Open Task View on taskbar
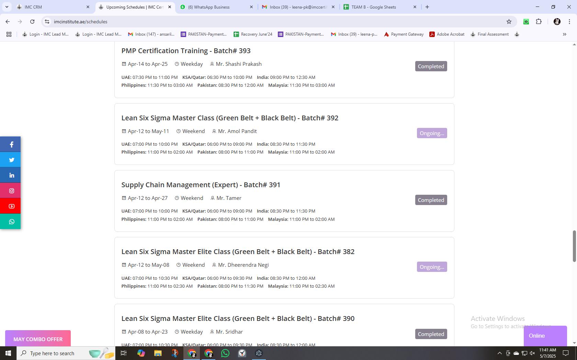The image size is (577, 360). click(x=124, y=353)
